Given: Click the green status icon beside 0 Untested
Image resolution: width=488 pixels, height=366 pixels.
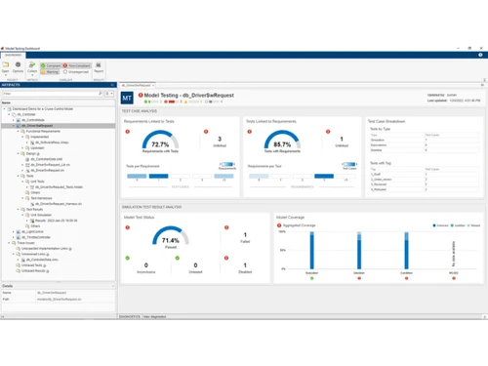Looking at the screenshot, I should point(178,258).
